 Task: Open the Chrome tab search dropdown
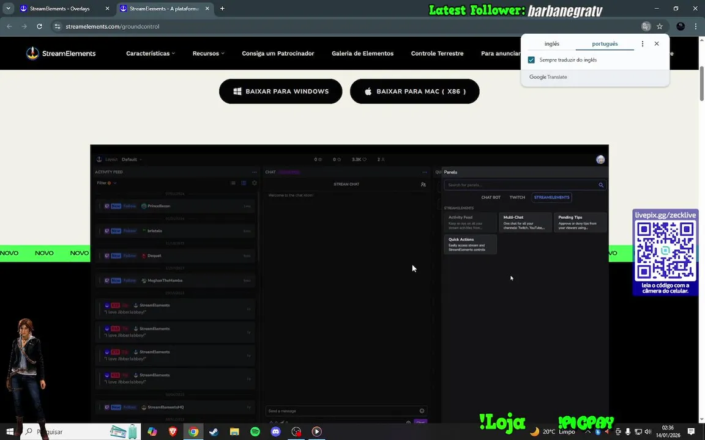8,9
